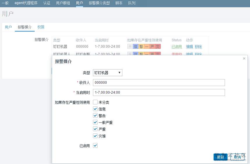Click the 动作 column header
Image resolution: width=250 pixels, height=164 pixels.
click(x=189, y=40)
